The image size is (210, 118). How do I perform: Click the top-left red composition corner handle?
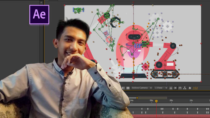click(x=65, y=5)
